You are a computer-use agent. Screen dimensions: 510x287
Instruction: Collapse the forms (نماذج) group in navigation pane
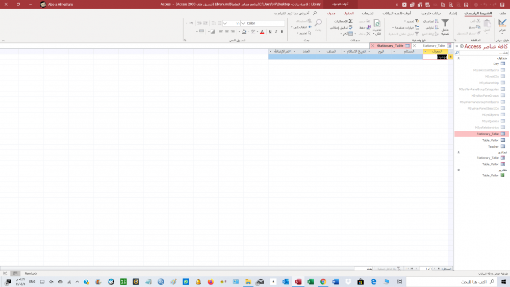point(458,152)
